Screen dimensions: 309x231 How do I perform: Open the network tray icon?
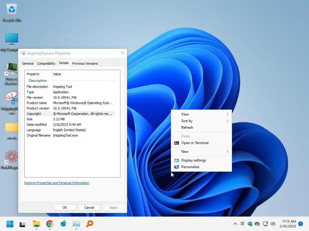[265, 224]
